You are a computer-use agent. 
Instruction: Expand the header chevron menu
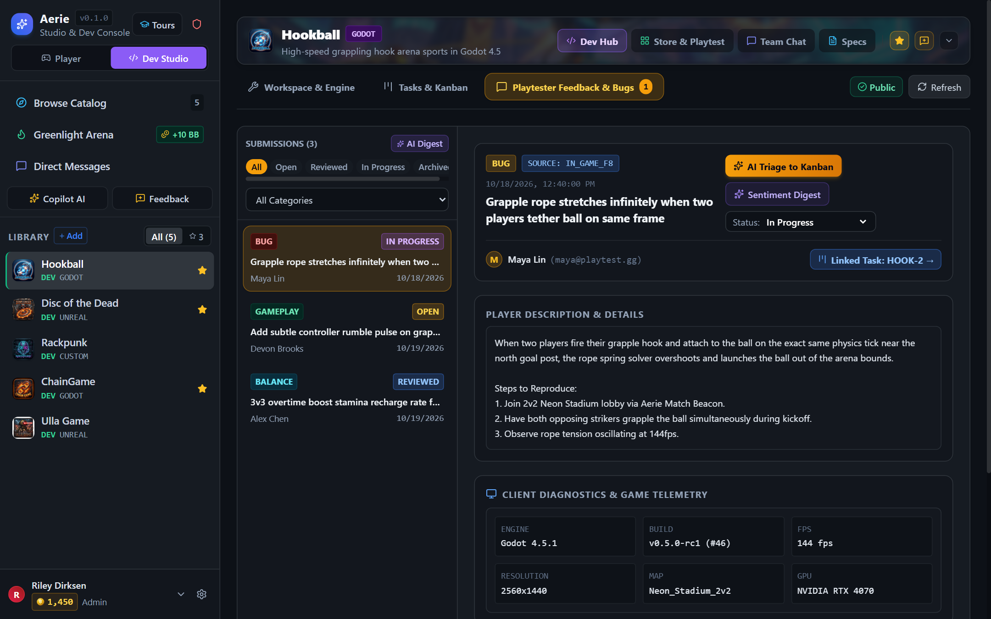(949, 41)
